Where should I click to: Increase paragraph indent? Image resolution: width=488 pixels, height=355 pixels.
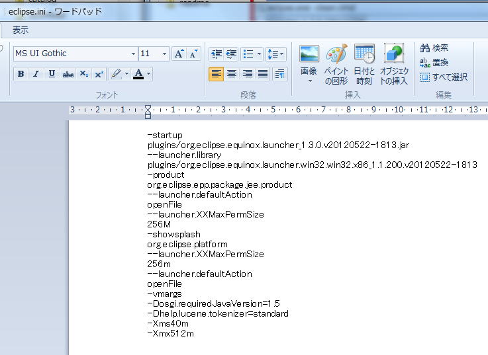231,54
